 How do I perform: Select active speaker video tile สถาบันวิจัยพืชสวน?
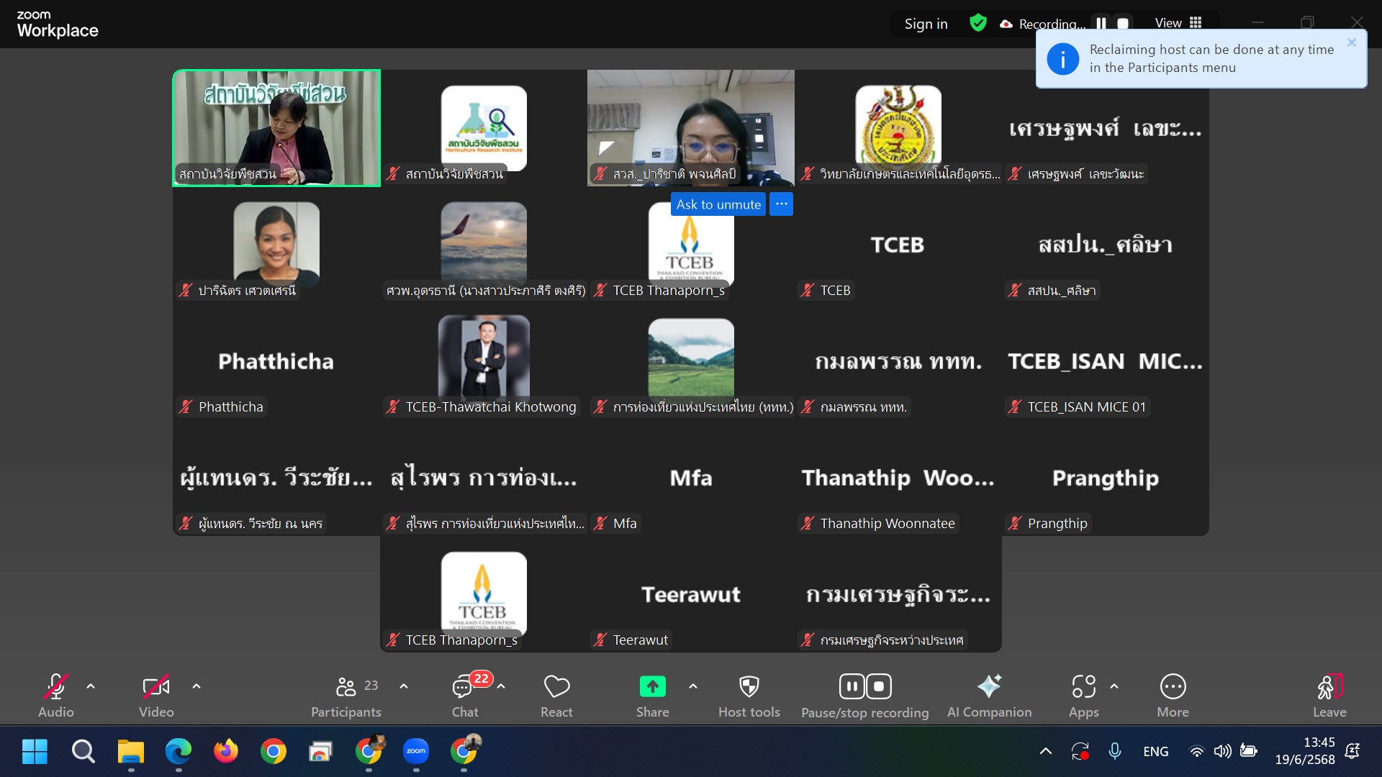(276, 128)
